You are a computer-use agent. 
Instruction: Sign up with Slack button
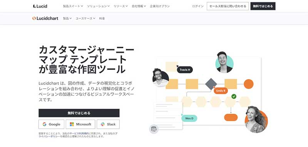pos(108,124)
